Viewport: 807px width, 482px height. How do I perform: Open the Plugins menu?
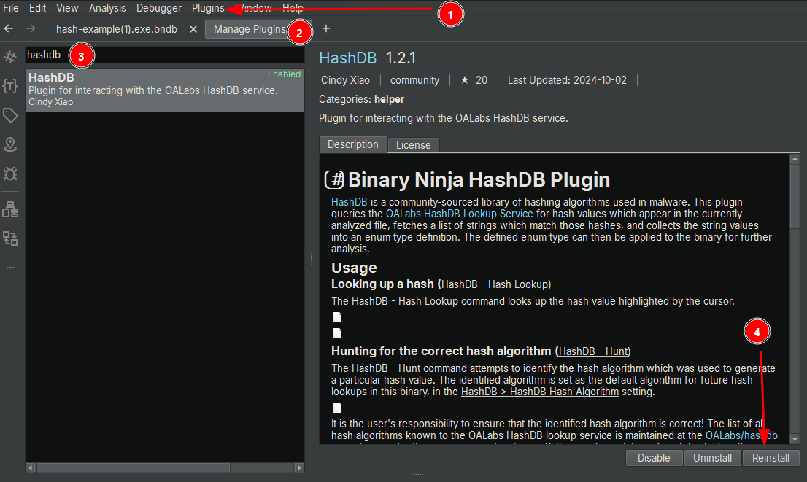(x=208, y=8)
